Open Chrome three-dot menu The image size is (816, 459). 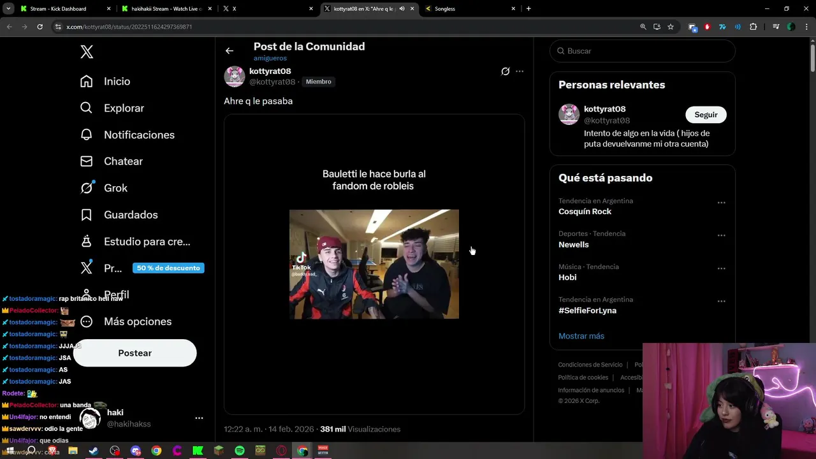pos(806,27)
